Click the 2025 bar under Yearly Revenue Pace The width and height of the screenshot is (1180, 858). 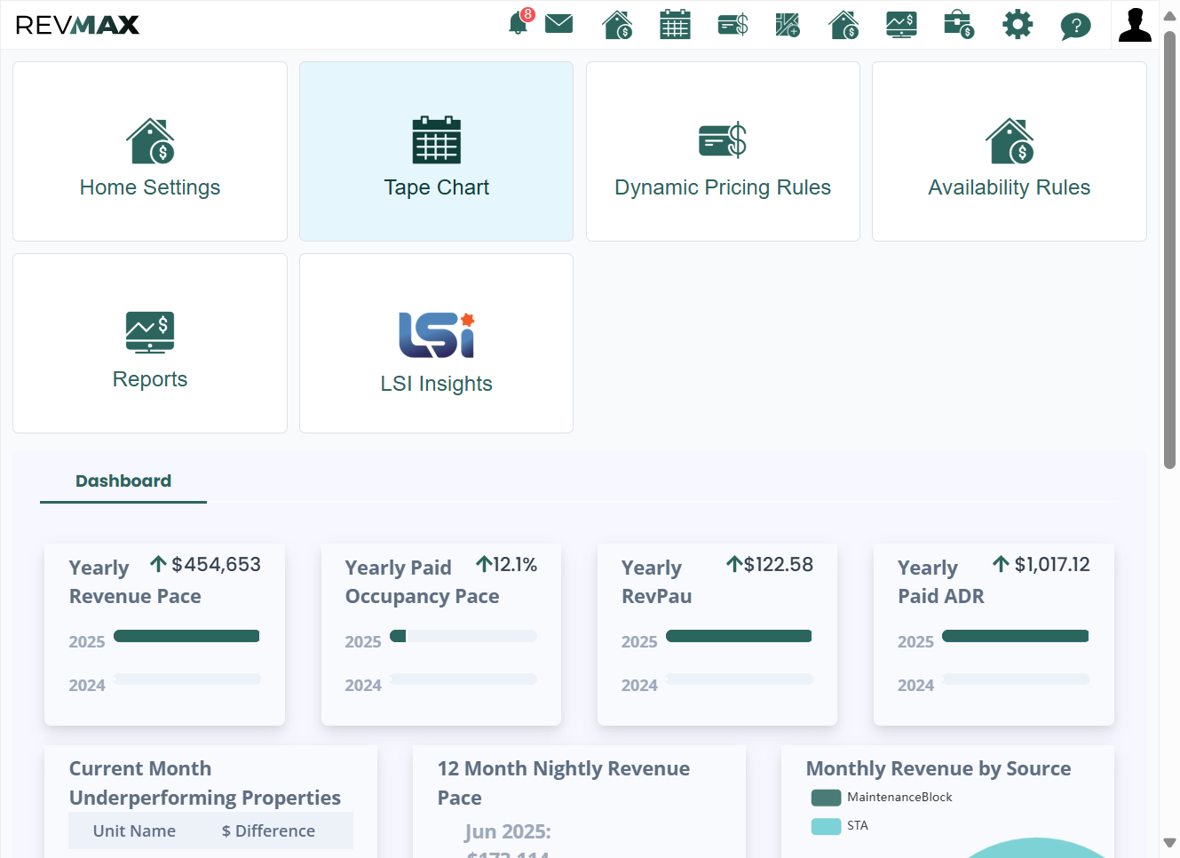(x=186, y=636)
